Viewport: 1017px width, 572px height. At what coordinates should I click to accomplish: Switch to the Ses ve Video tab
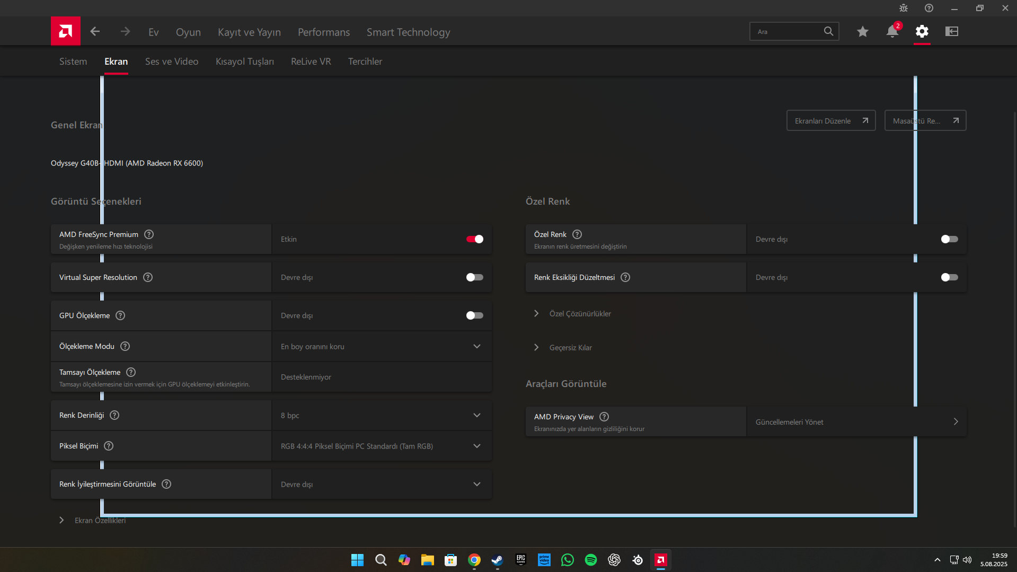tap(172, 61)
